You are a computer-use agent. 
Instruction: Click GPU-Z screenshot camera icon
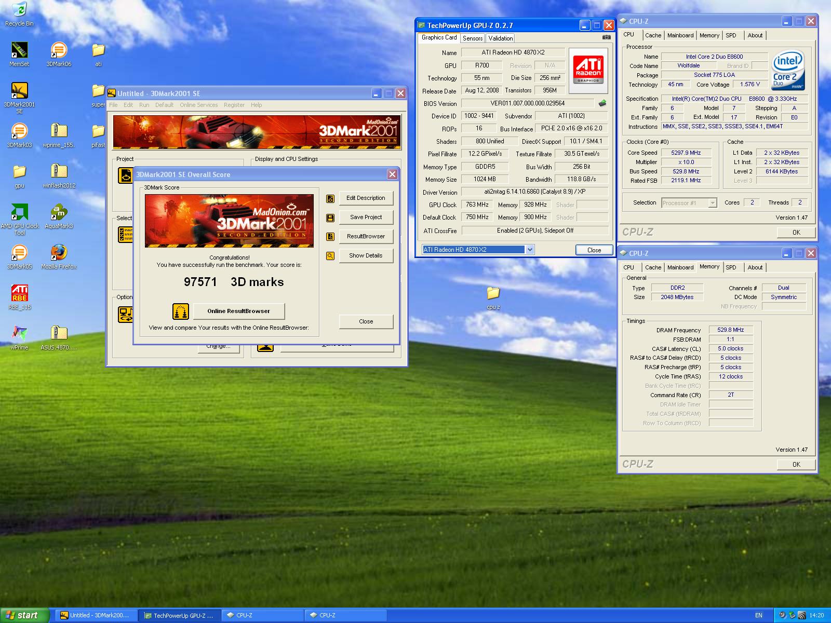[606, 37]
